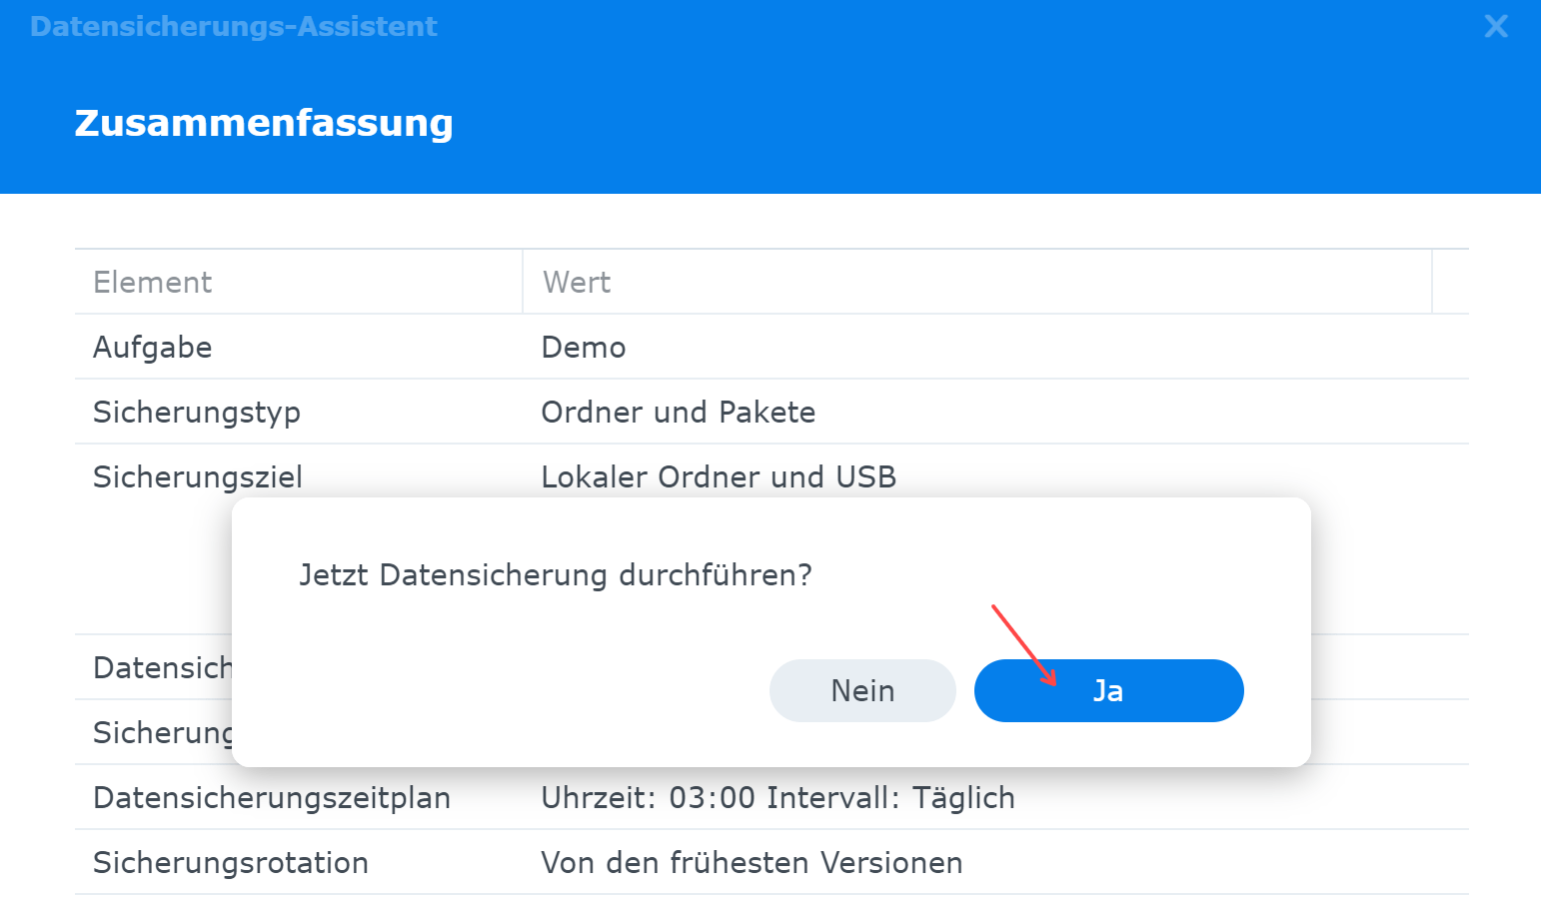Click the Jetzt Datensicherung durchführen question text
Viewport: 1541px width, 909px height.
(x=556, y=575)
